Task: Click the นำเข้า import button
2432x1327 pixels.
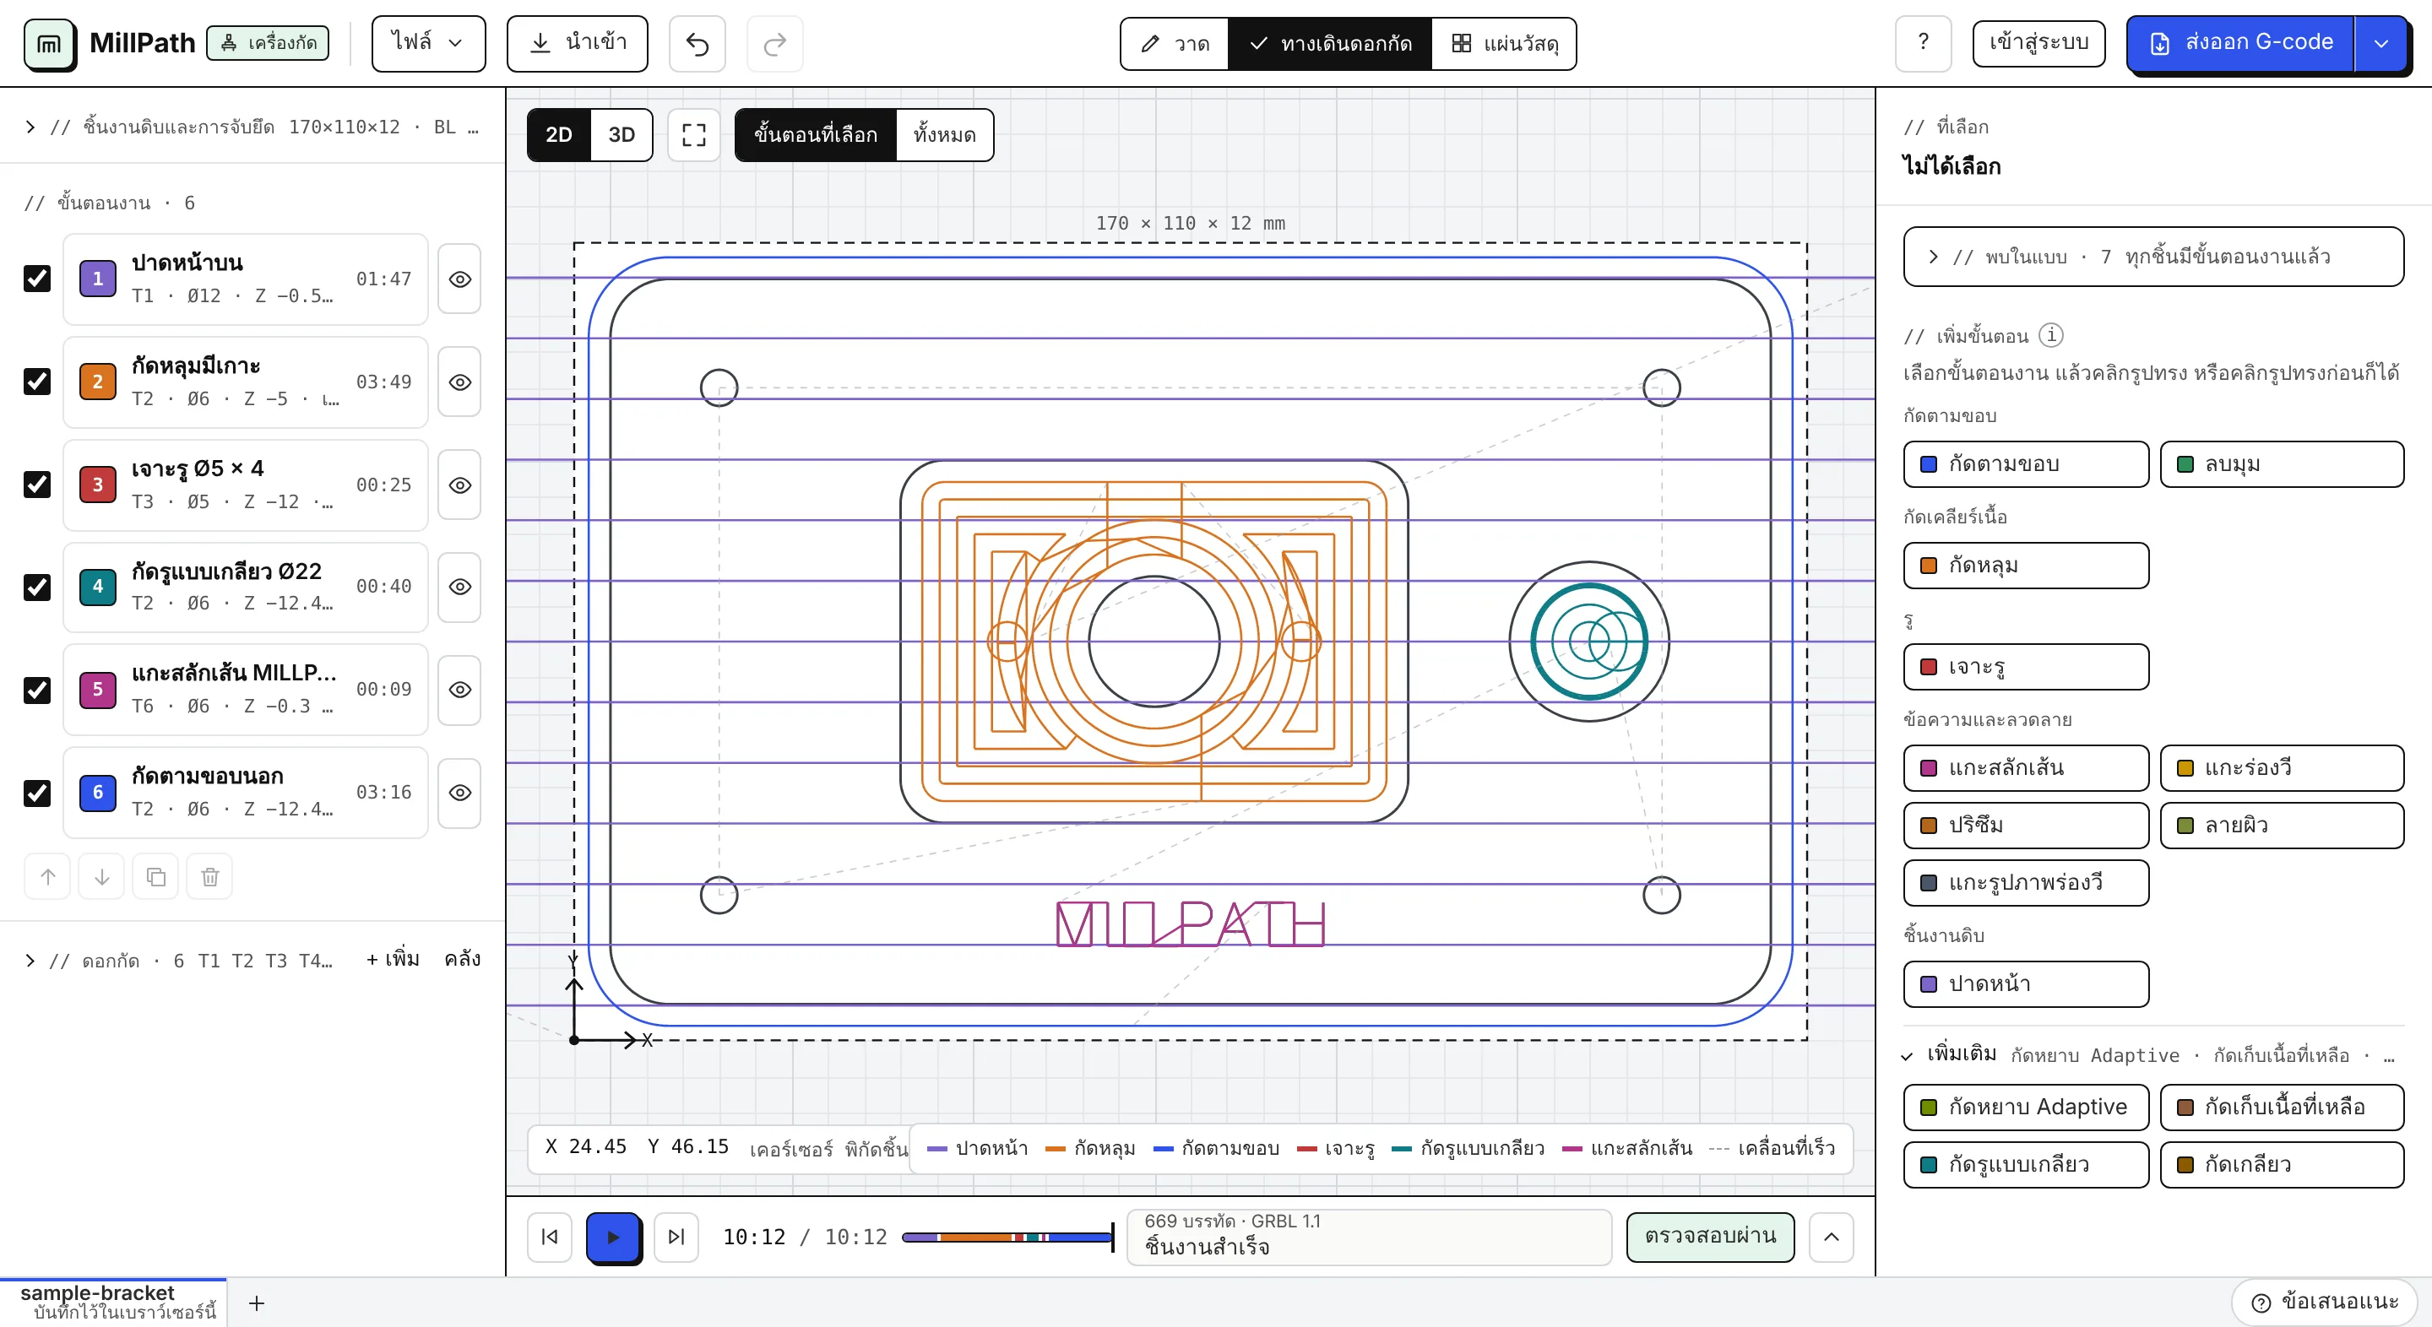Action: pos(577,43)
